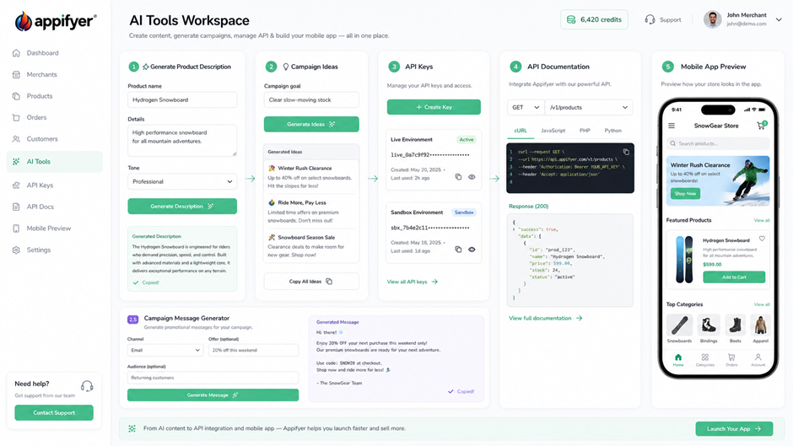Switch to the Python tab

(613, 131)
